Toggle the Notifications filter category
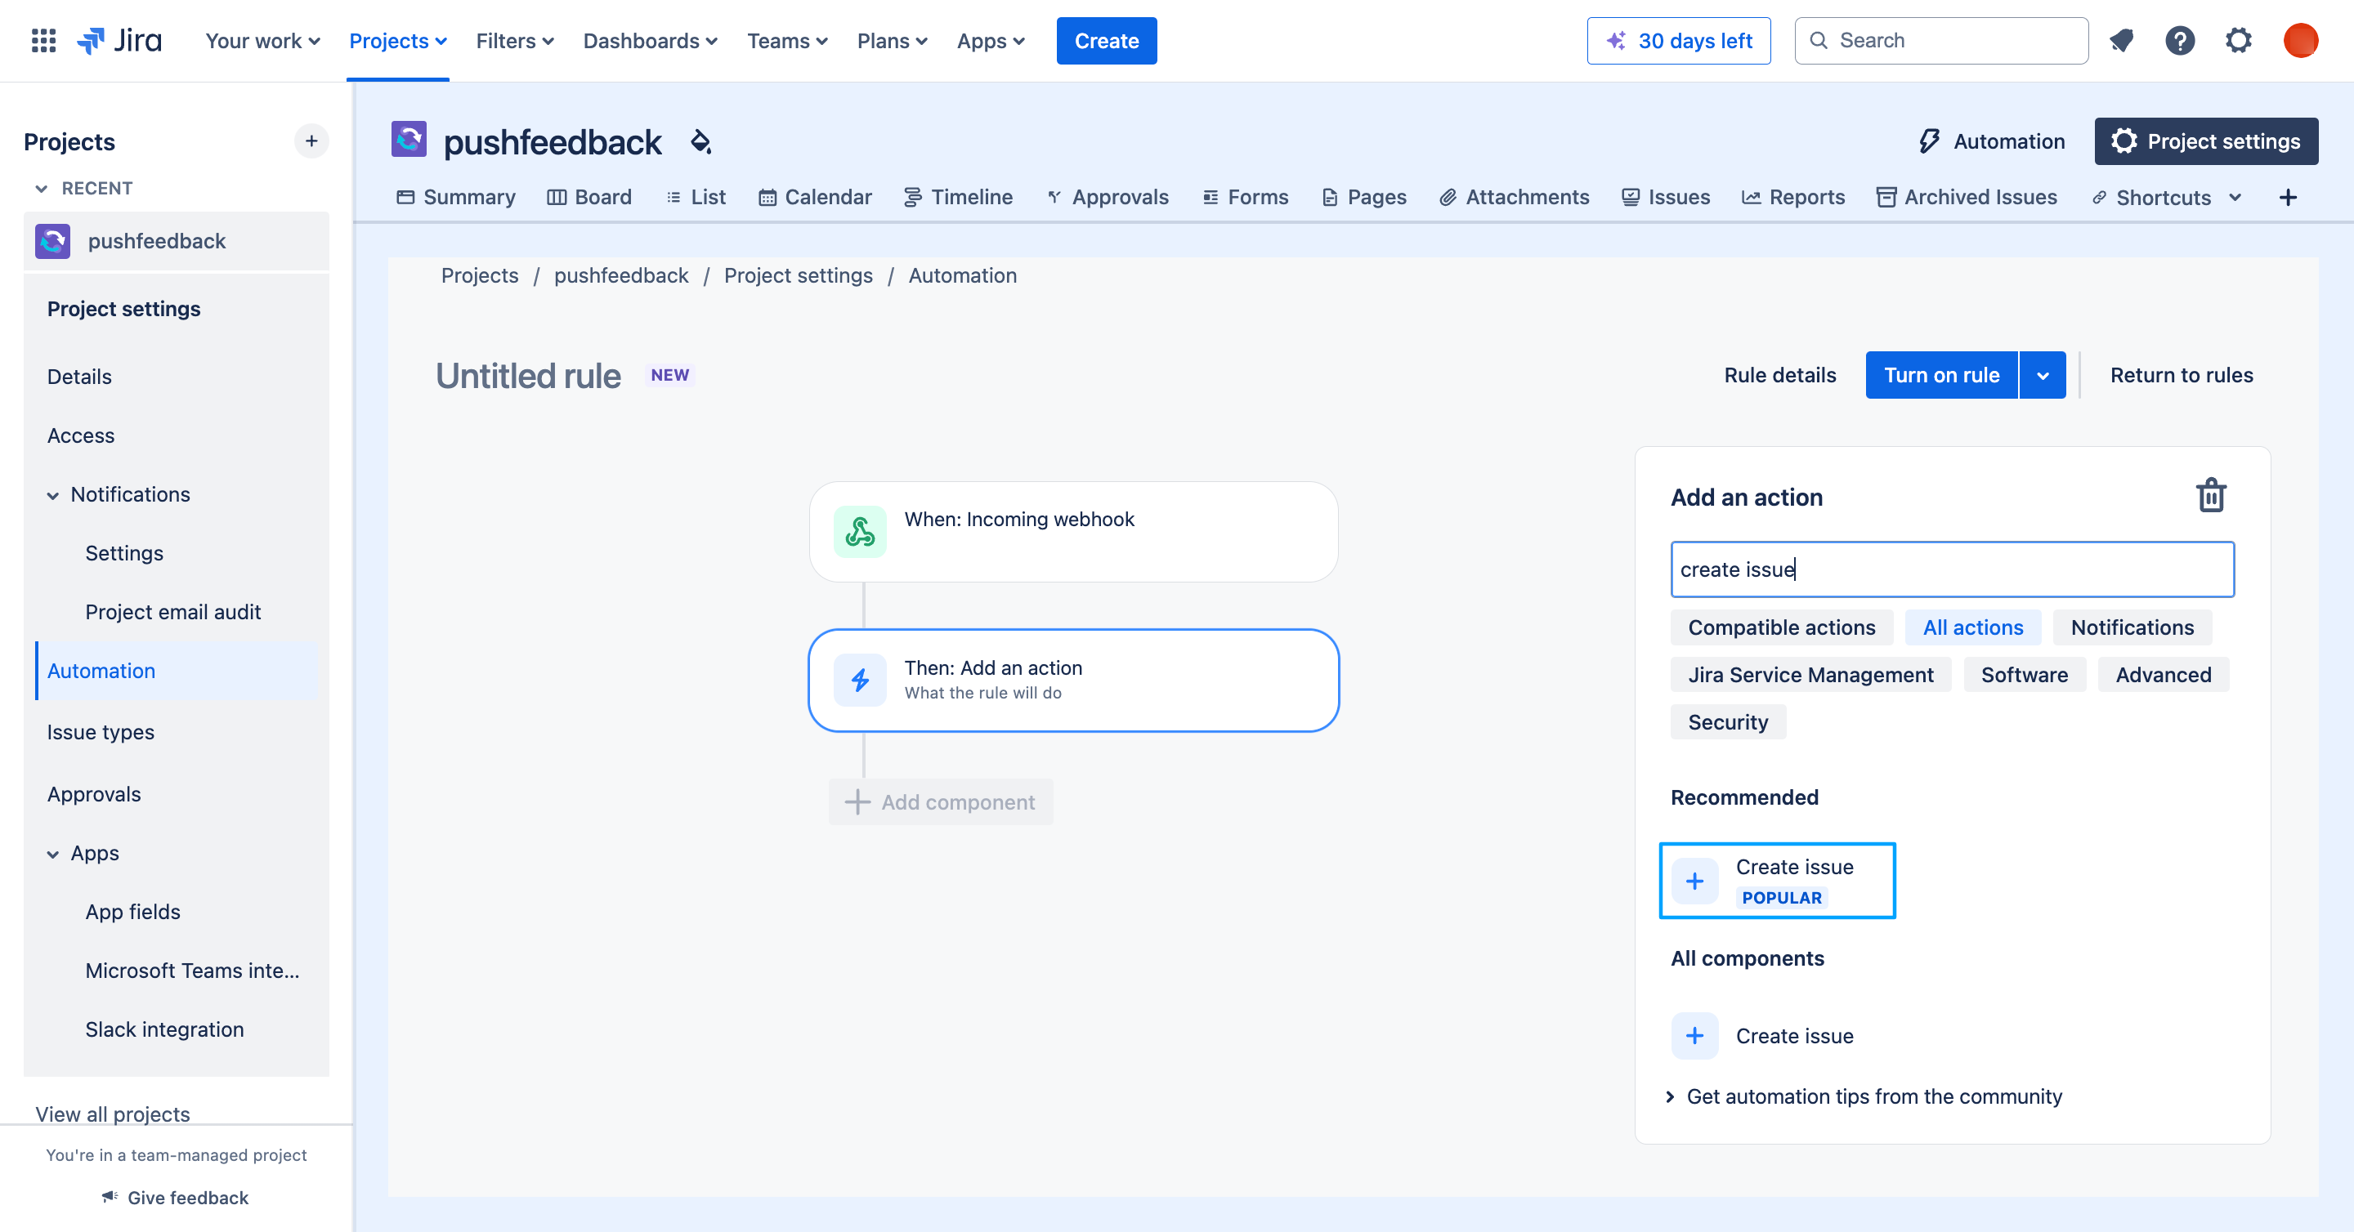The height and width of the screenshot is (1232, 2354). coord(2133,627)
